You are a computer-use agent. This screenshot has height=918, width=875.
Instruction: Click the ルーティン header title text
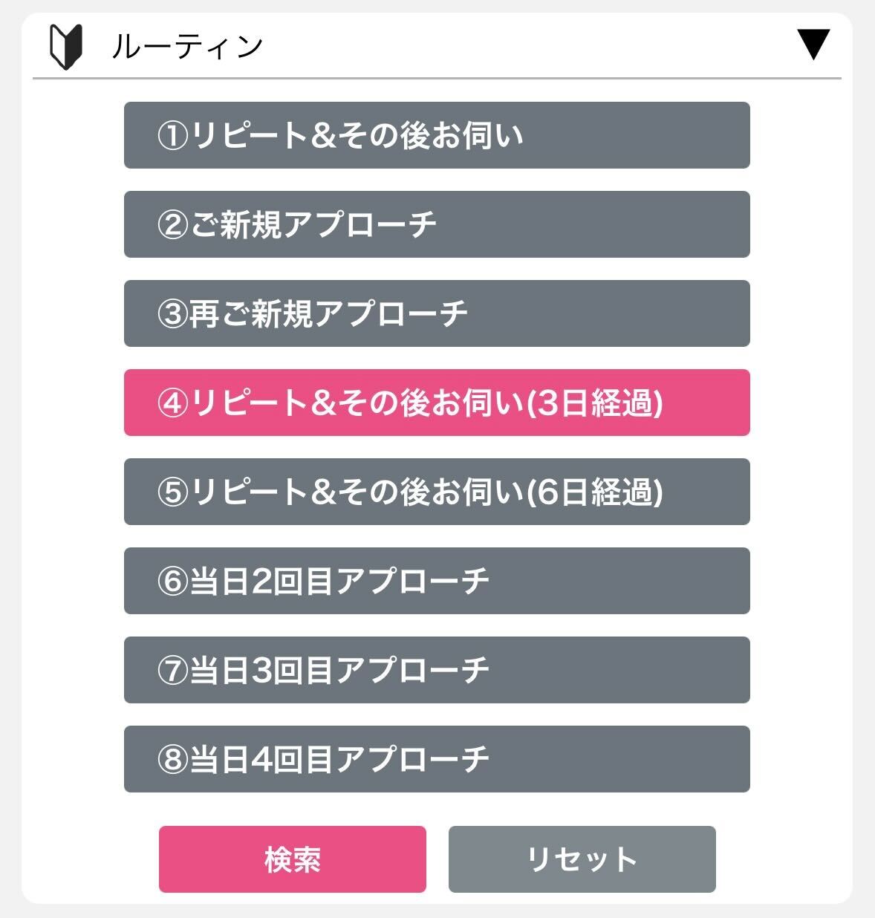[187, 47]
